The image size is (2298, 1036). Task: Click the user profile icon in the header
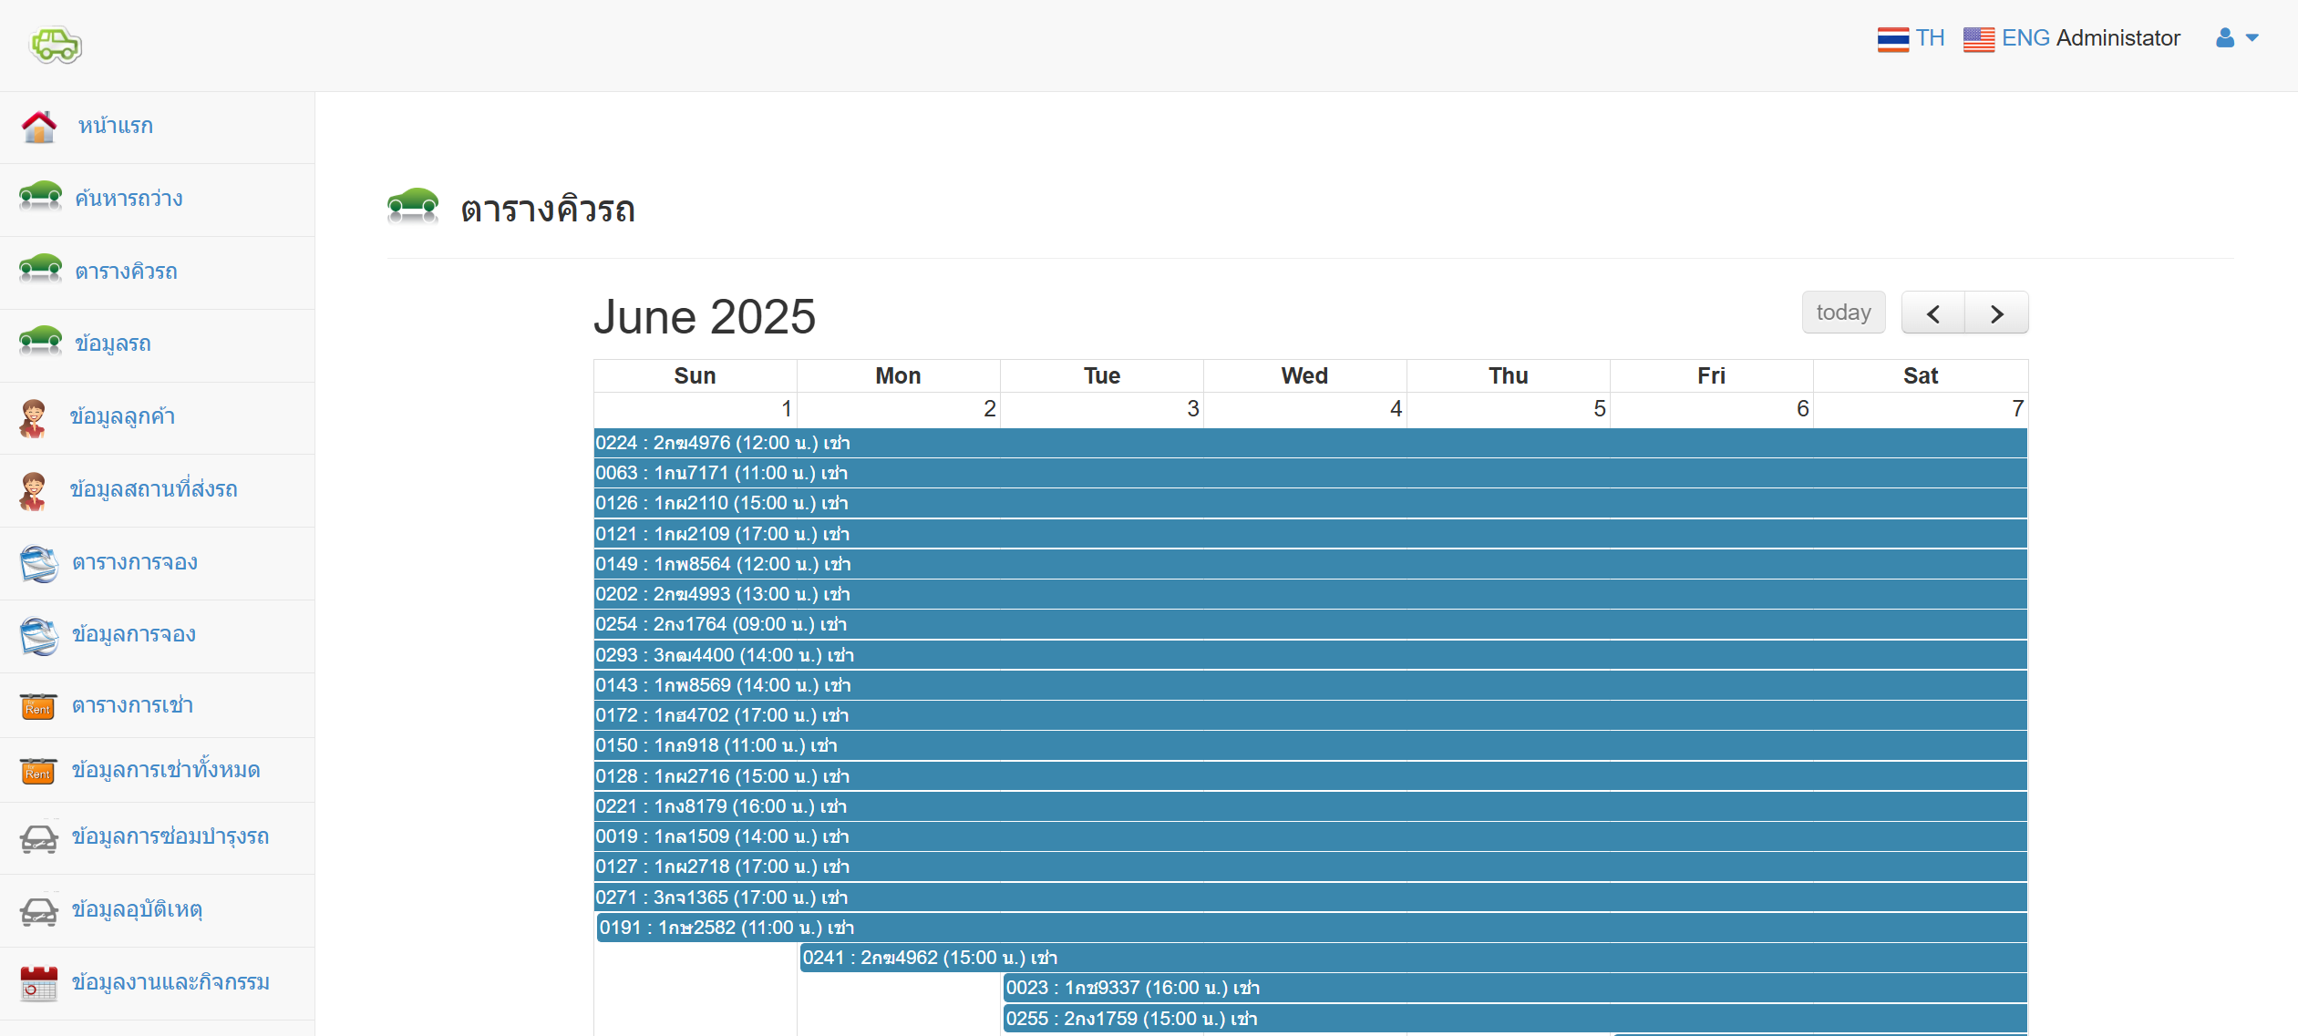(2225, 38)
